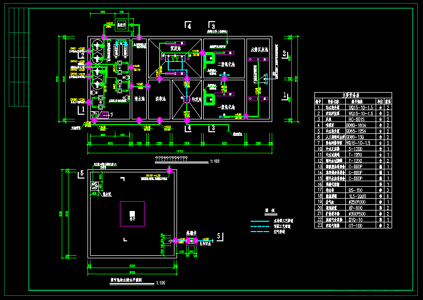
Task: Click section marker 4 below upper plan
Action: [x=189, y=128]
